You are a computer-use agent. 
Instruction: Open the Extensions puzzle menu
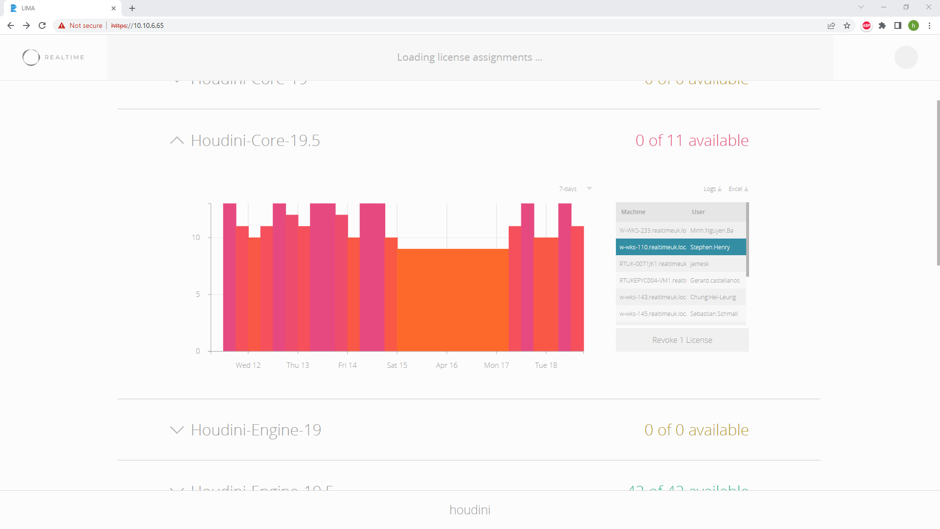(882, 25)
